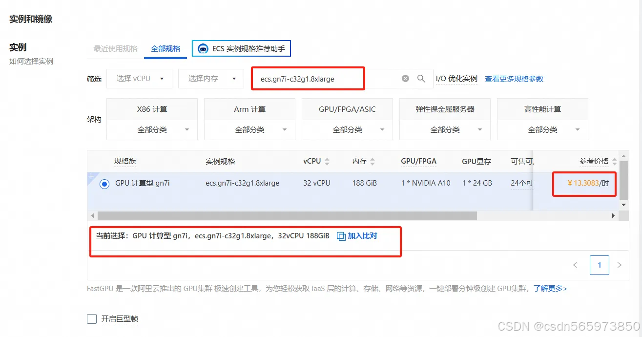
Task: Open the 选择 vCPU dropdown
Action: (139, 78)
